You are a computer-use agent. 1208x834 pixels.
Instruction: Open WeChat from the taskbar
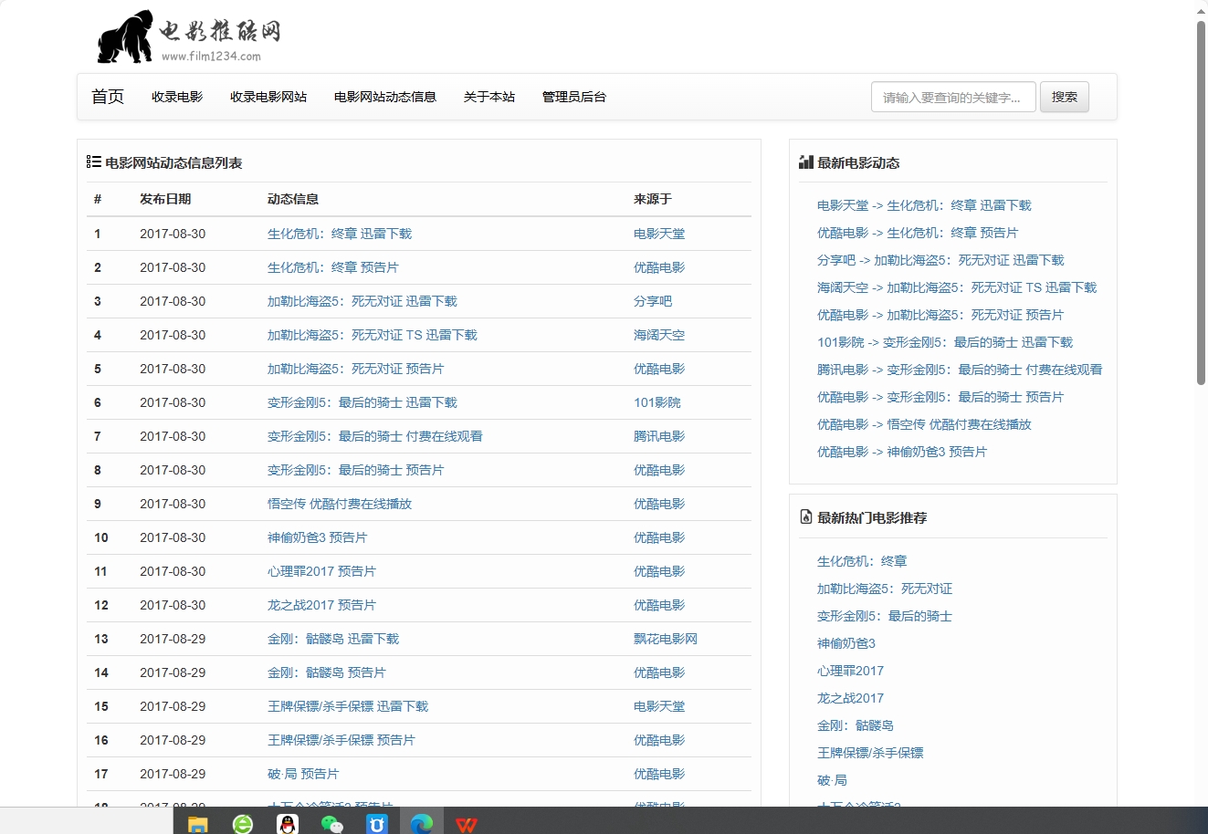[x=332, y=822]
